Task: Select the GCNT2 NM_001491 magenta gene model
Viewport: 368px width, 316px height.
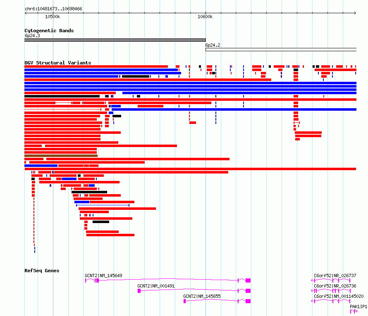Action: point(194,291)
